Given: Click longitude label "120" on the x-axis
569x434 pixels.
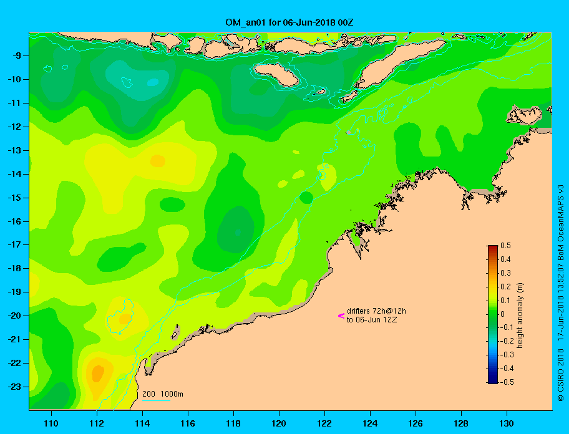Looking at the screenshot, I should tap(279, 423).
